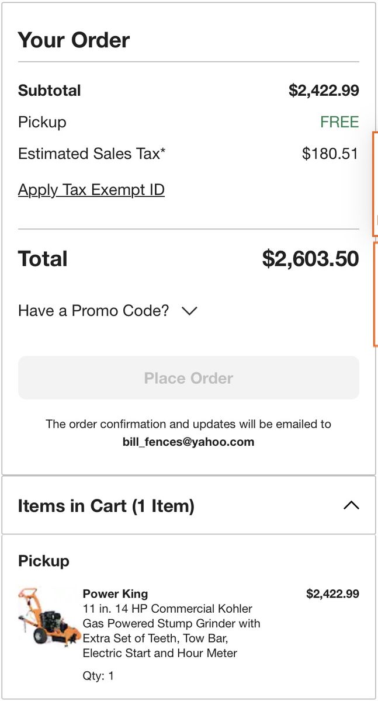Screen dimensions: 378x701
Task: Click the green FREE pickup label
Action: tap(339, 122)
